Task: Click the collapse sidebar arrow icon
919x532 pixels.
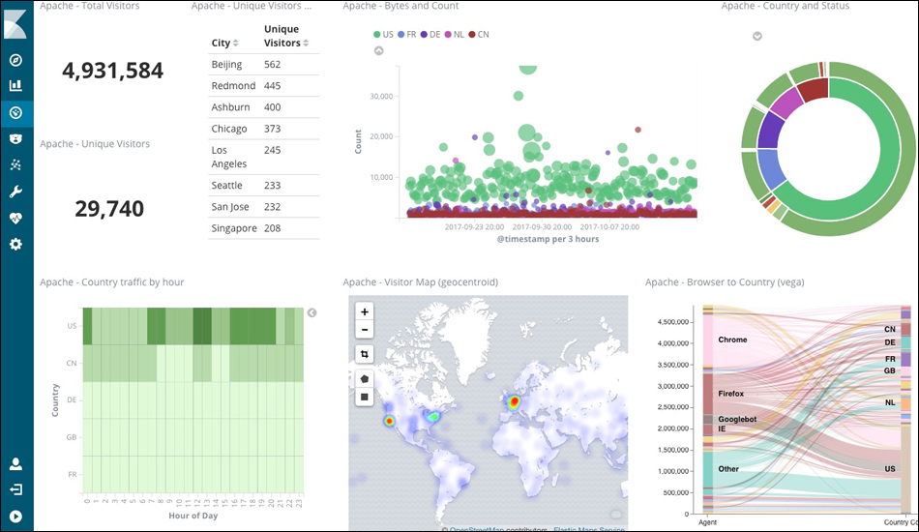Action: pos(15,517)
